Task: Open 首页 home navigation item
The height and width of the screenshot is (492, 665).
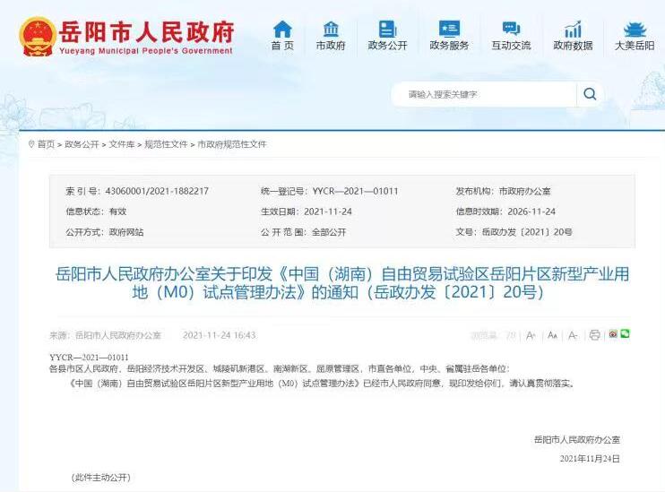Action: (x=282, y=36)
